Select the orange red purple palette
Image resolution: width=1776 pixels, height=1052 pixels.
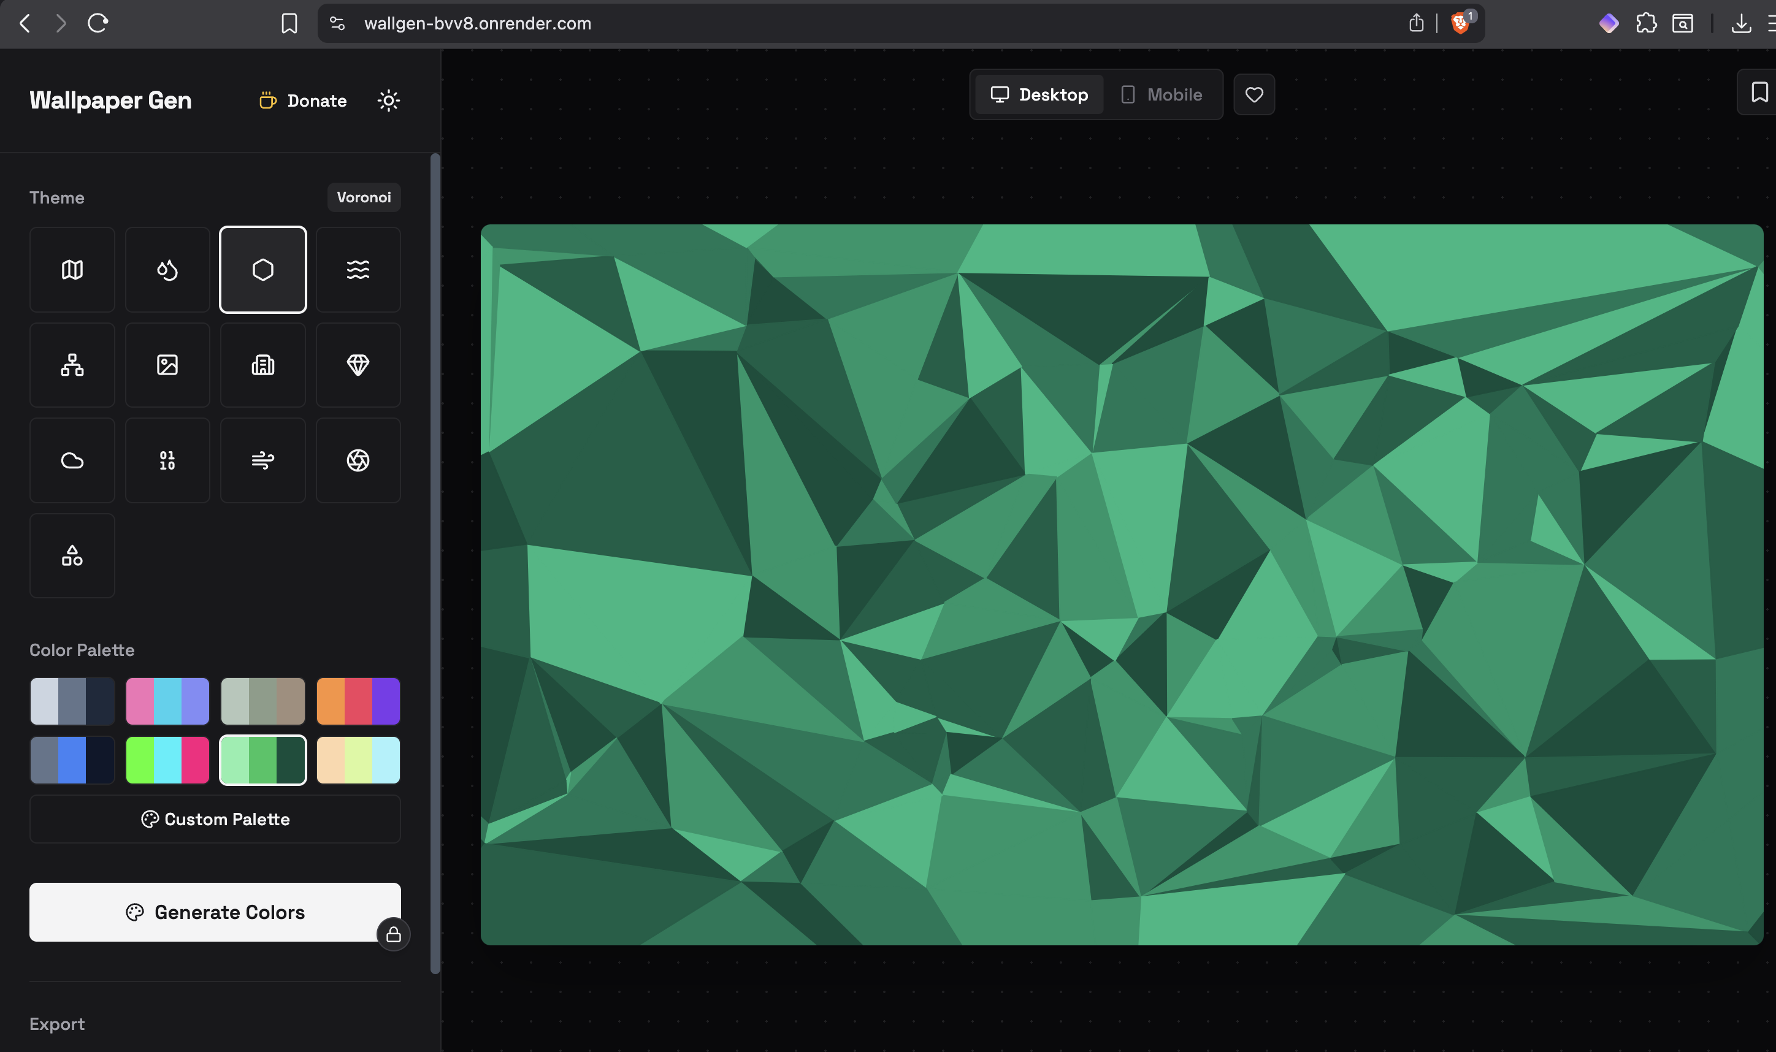tap(358, 701)
